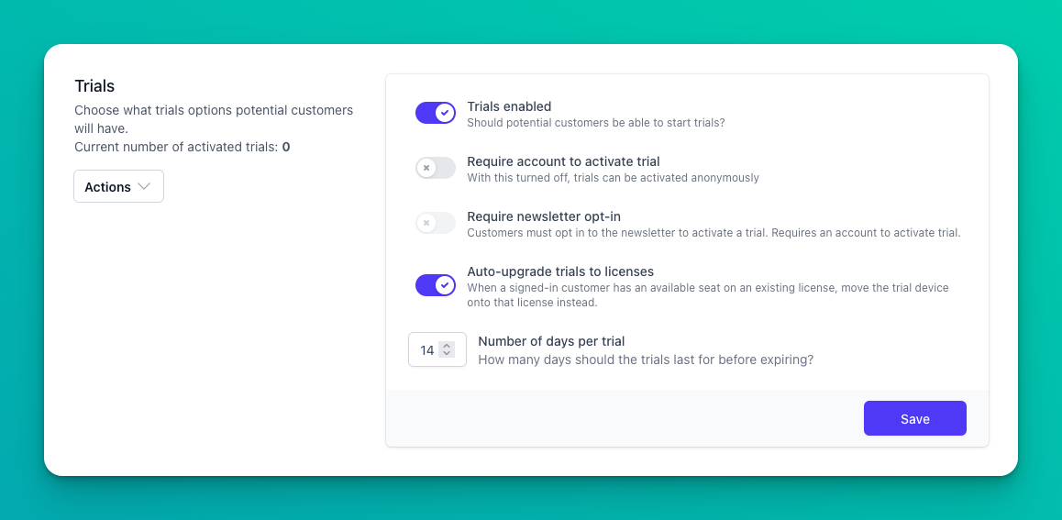Click "Auto-upgrade trials to licenses" label
This screenshot has width=1062, height=520.
(560, 271)
